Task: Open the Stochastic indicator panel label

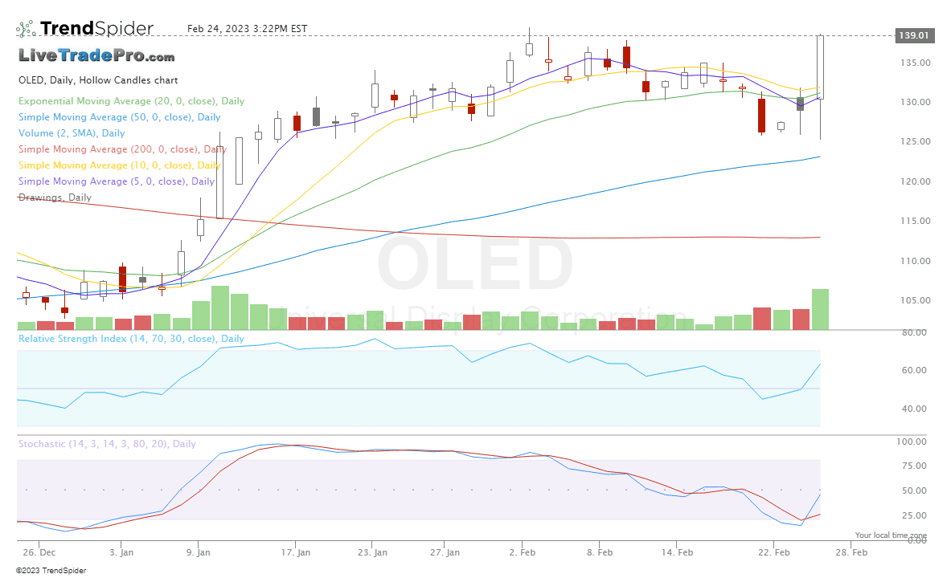Action: [107, 444]
